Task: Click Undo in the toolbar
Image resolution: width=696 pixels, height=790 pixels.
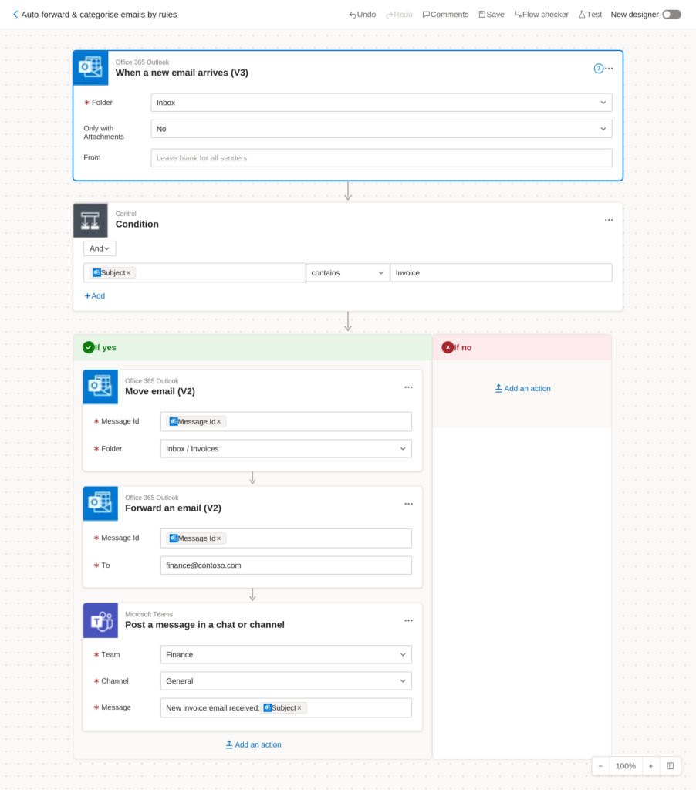Action: click(363, 15)
